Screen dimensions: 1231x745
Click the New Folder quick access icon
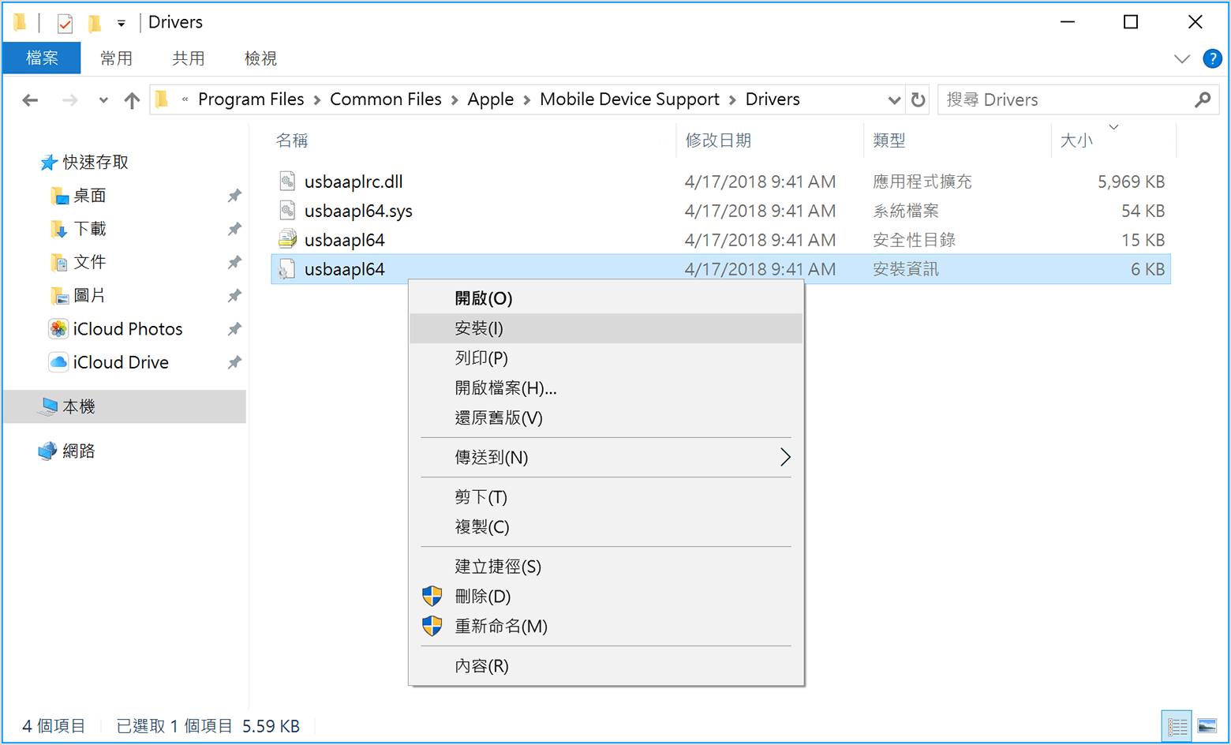pos(95,23)
